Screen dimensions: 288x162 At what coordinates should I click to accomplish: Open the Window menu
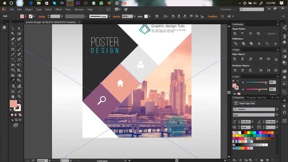click(79, 9)
